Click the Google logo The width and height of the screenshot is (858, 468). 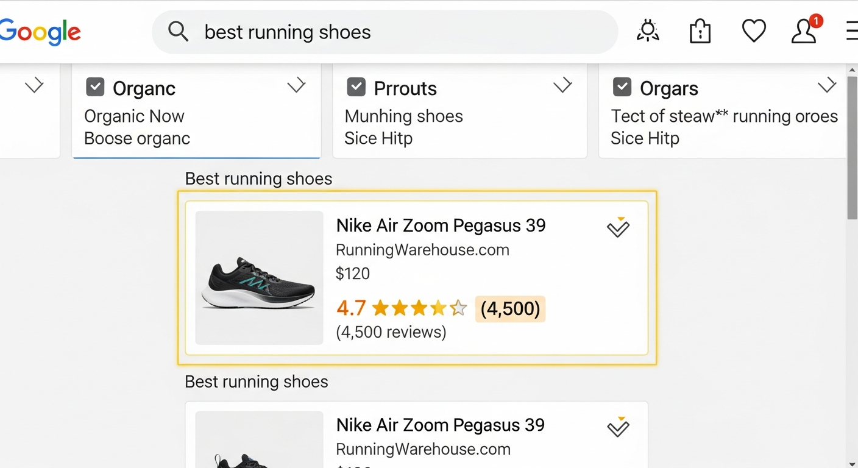pos(40,31)
